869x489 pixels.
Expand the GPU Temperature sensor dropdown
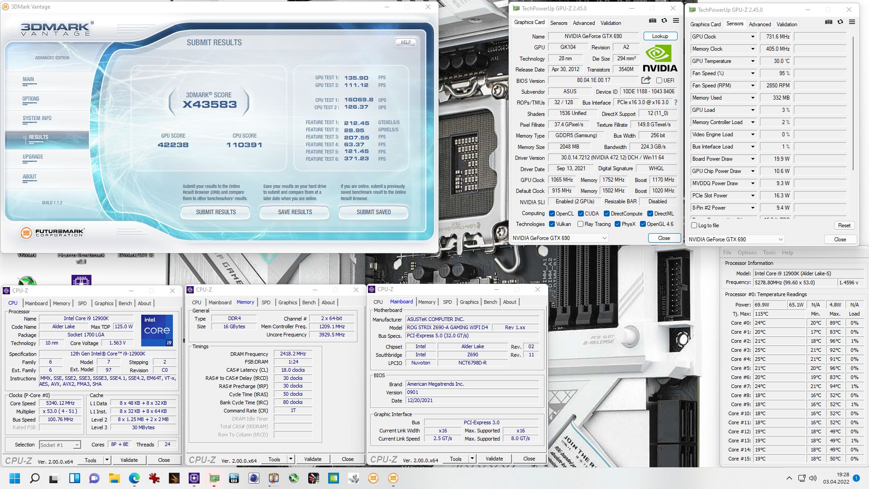(x=753, y=61)
